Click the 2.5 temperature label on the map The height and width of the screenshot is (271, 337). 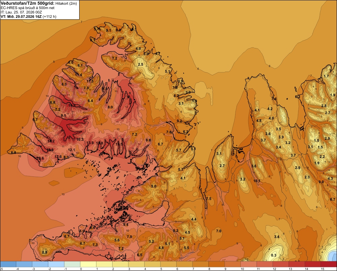[x=141, y=64]
